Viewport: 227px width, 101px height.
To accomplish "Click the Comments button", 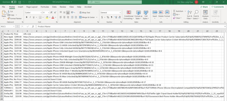I will tap(218, 7).
